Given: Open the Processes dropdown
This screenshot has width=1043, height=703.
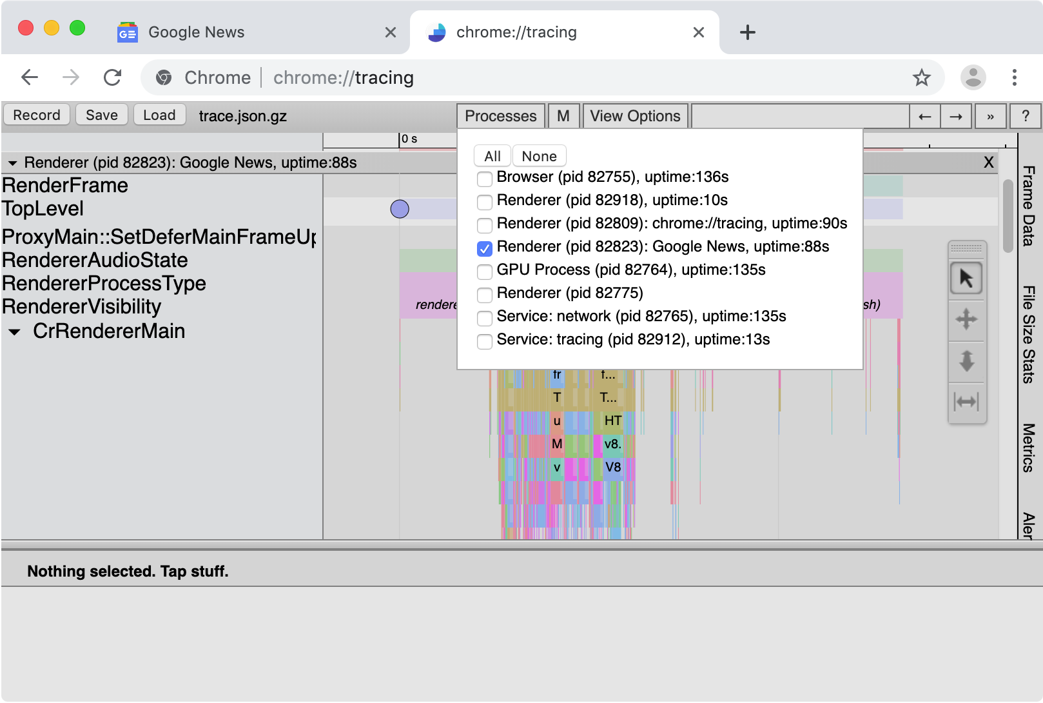Looking at the screenshot, I should click(500, 116).
